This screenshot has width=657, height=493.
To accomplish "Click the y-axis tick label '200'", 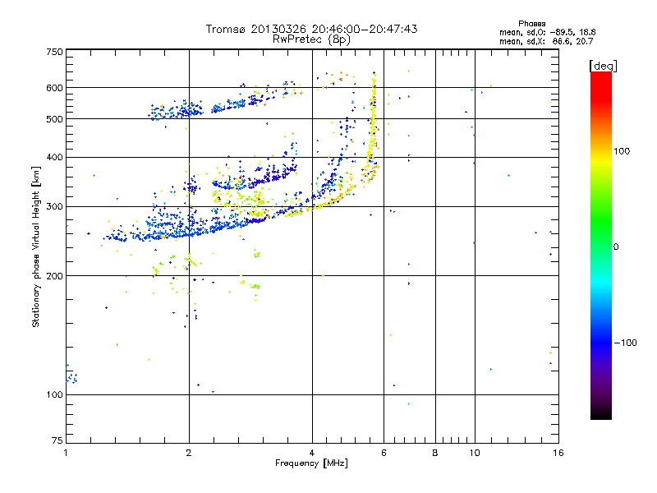I will (x=54, y=276).
